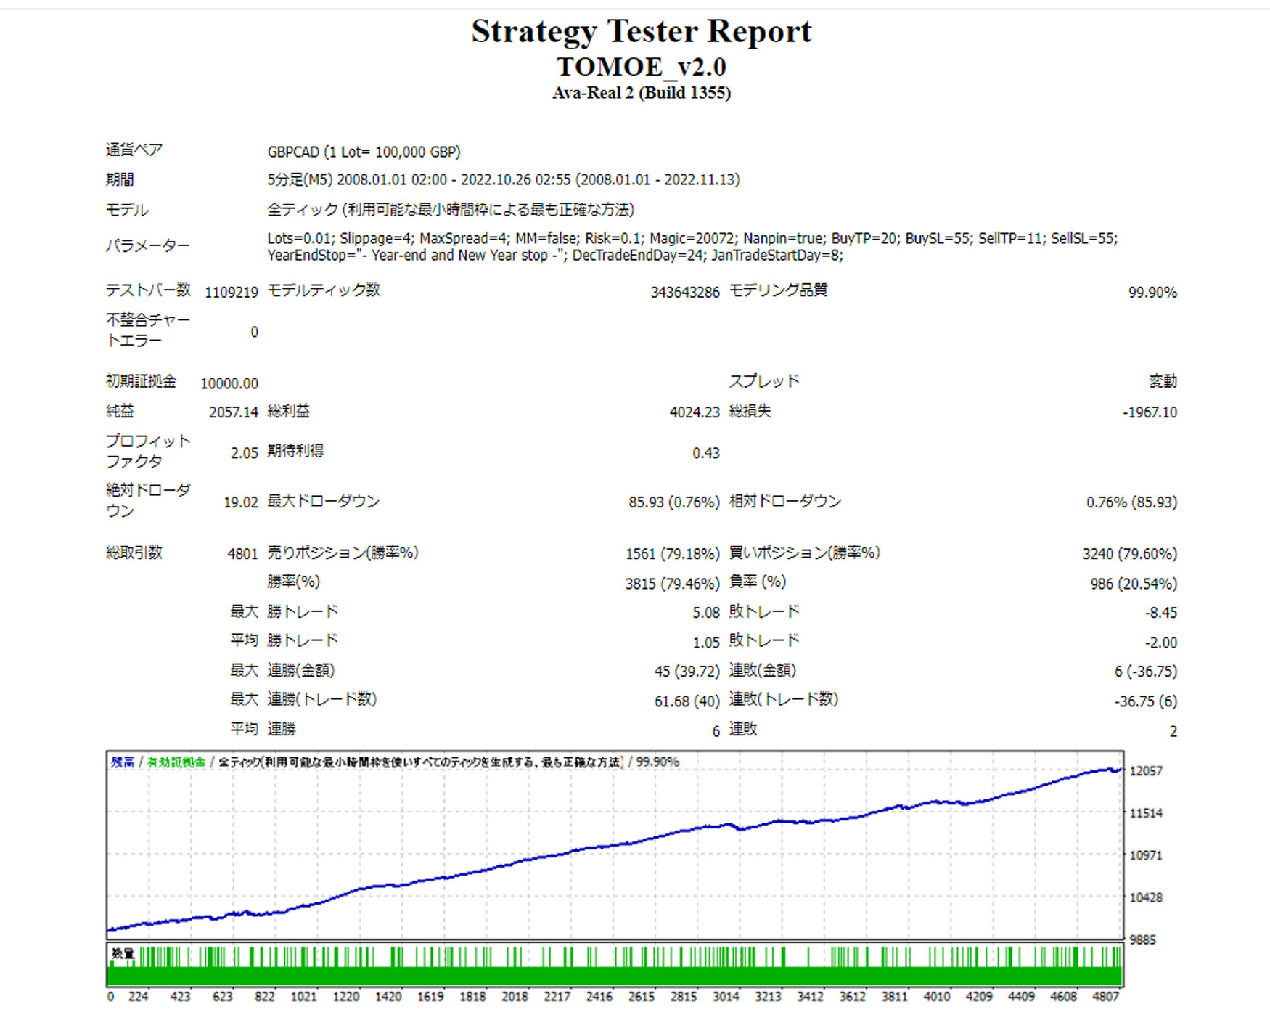Viewport: 1270px width, 1015px height.
Task: Click the largest loss trade value -8.45
Action: tap(1161, 613)
